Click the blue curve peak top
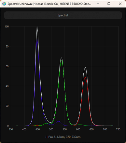This screenshot has width=126, height=143. [x=37, y=39]
